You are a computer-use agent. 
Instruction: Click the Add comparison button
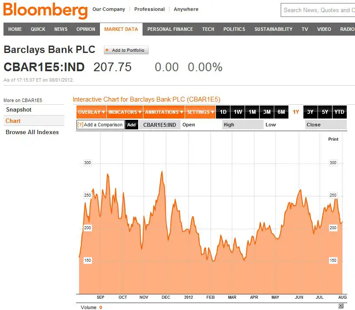(131, 125)
